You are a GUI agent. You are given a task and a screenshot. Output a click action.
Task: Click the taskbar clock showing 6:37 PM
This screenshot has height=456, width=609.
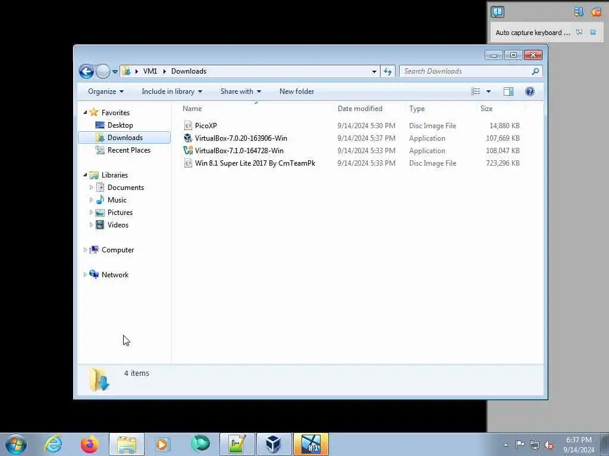tap(579, 445)
